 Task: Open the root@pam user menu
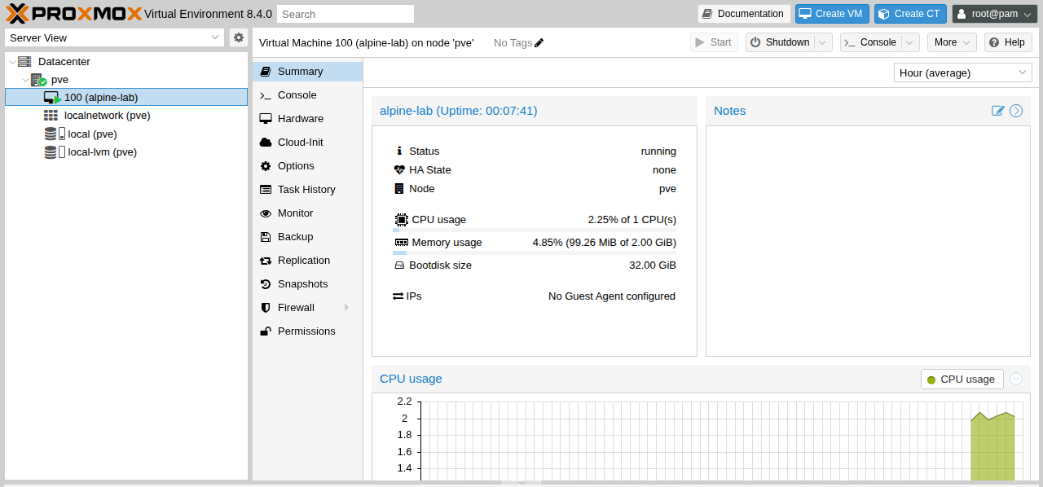pos(994,14)
